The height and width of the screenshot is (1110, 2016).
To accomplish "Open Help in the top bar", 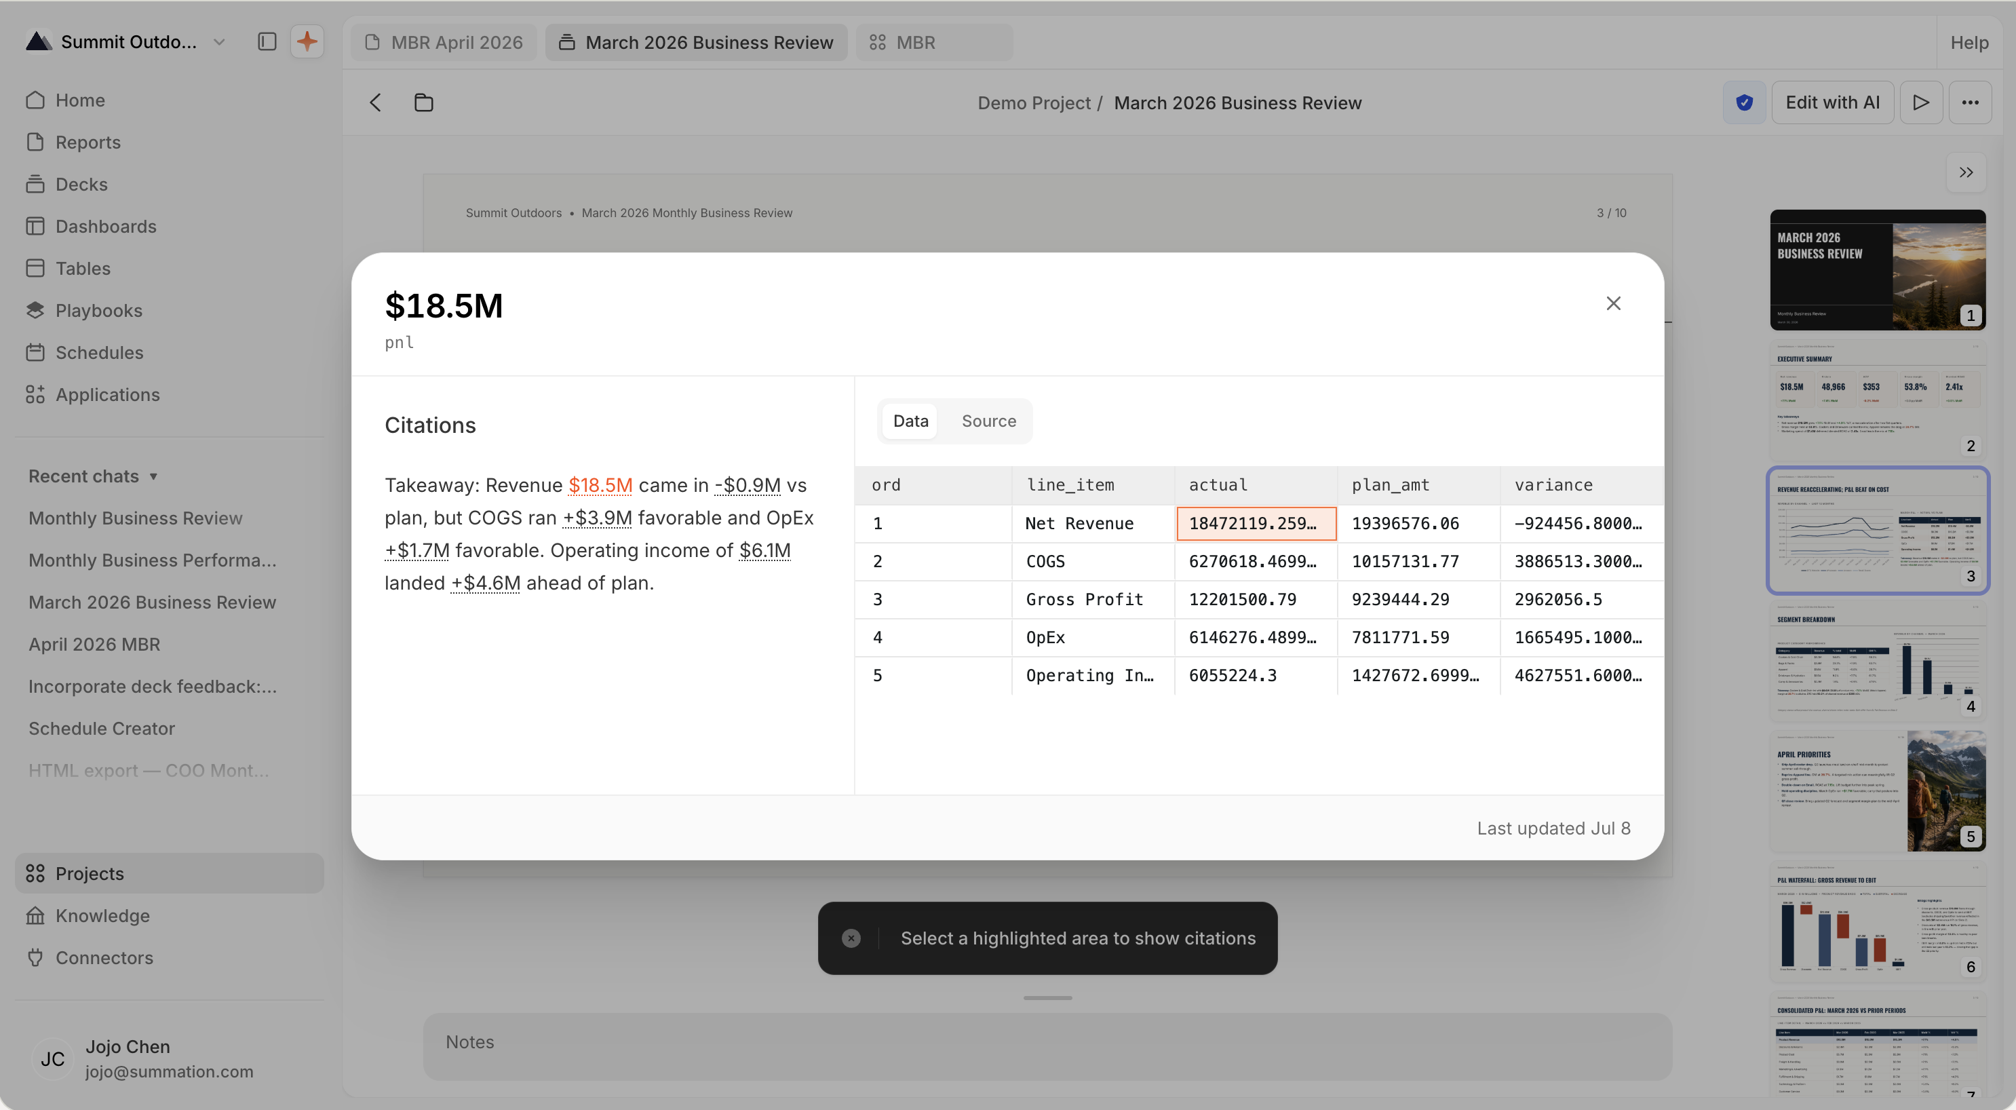I will coord(1969,42).
